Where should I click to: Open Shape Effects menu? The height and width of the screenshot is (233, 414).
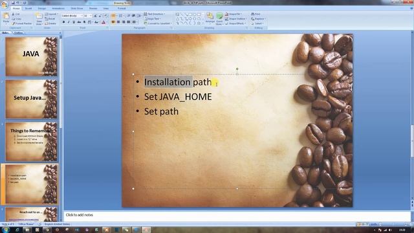[x=235, y=23]
